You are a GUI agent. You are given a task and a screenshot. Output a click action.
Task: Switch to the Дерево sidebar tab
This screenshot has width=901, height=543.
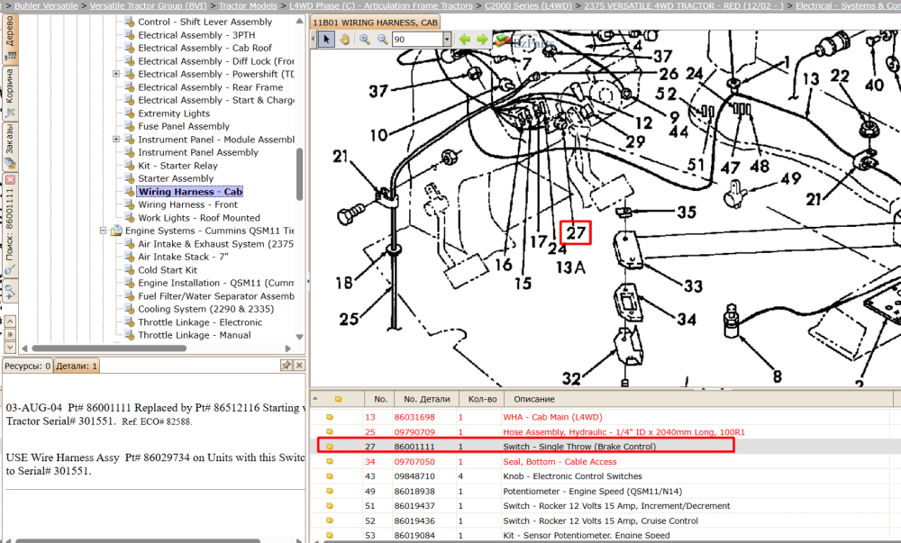point(10,39)
